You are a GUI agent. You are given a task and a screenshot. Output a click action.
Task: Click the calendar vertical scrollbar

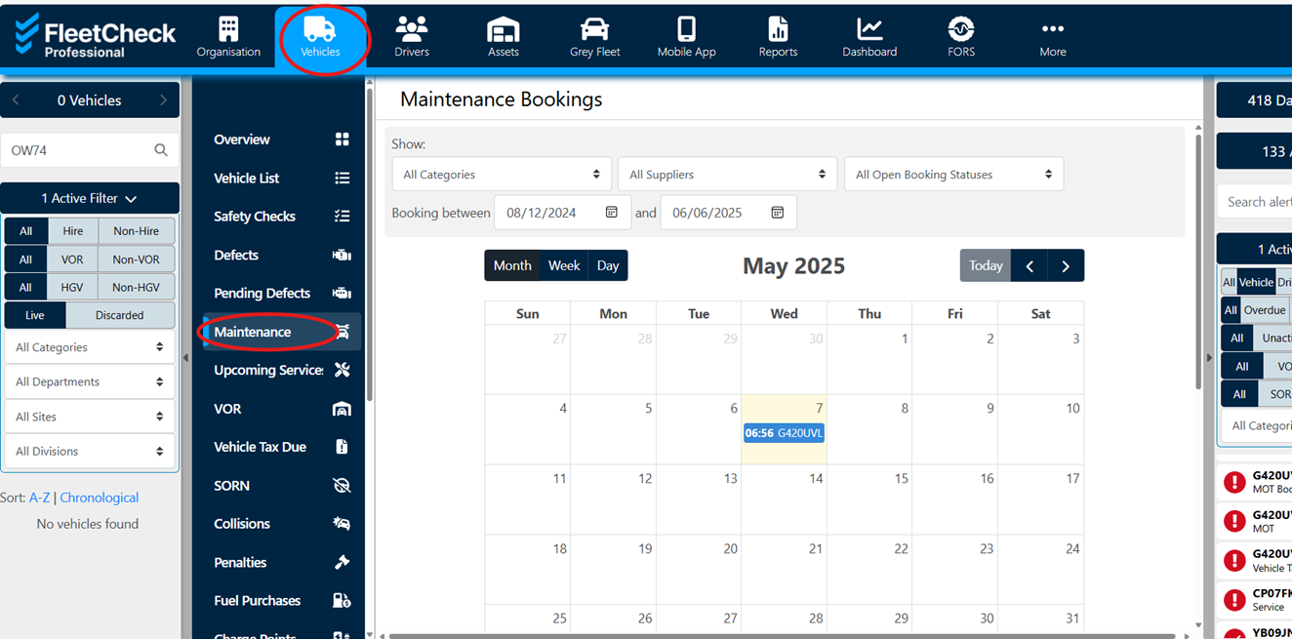(x=1197, y=263)
